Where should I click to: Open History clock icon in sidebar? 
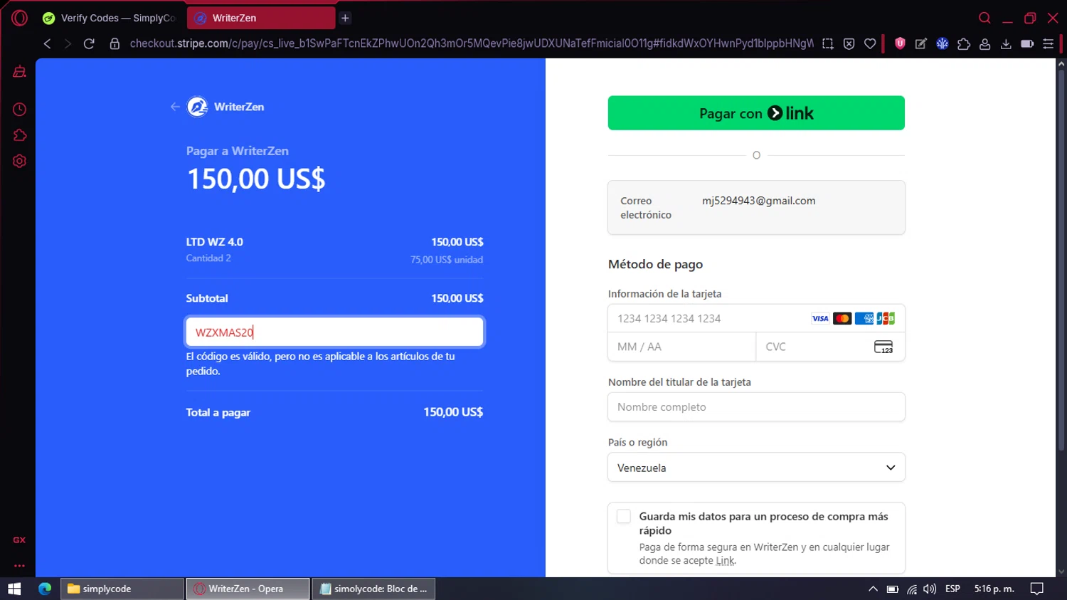tap(19, 109)
